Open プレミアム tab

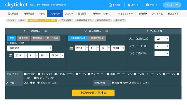[157, 14]
